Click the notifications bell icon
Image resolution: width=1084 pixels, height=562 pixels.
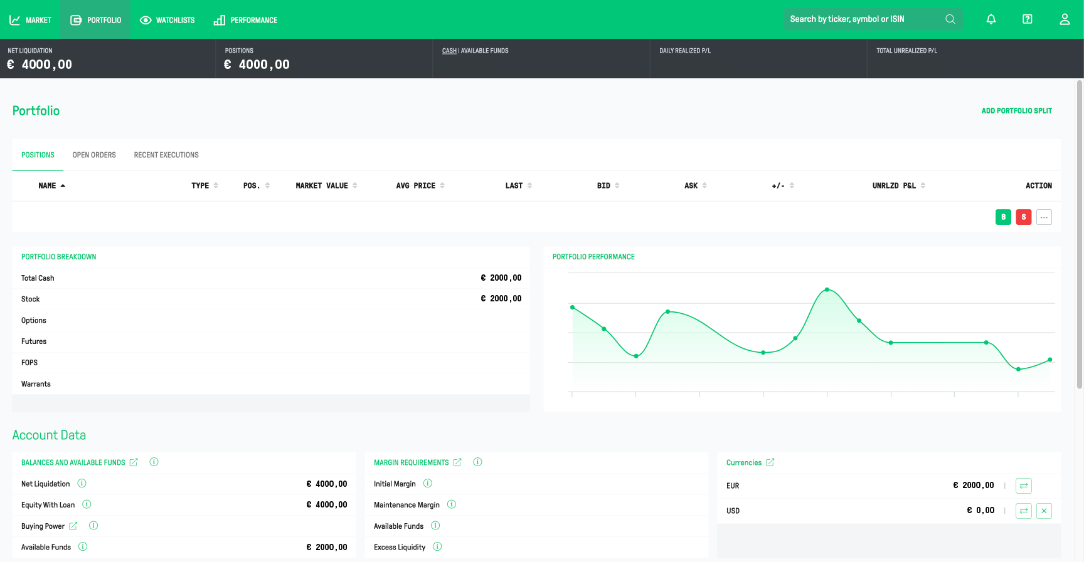pos(991,19)
